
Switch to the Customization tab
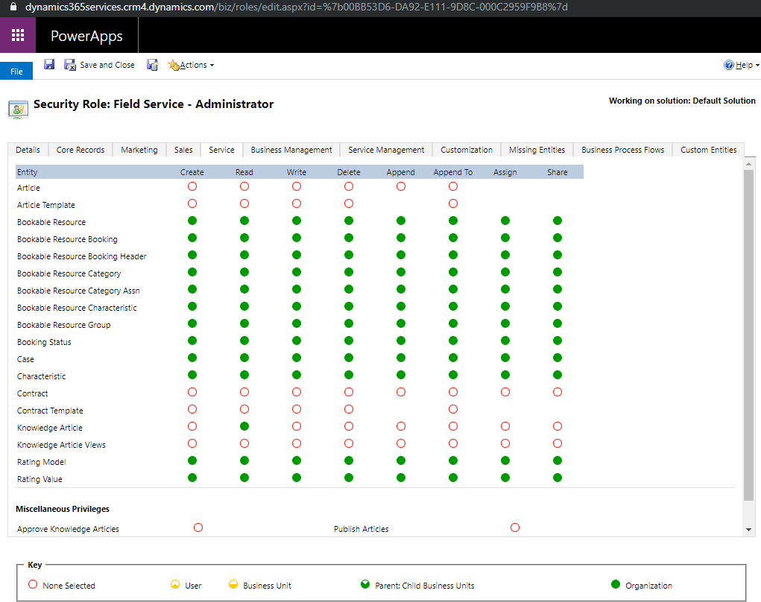pyautogui.click(x=467, y=150)
